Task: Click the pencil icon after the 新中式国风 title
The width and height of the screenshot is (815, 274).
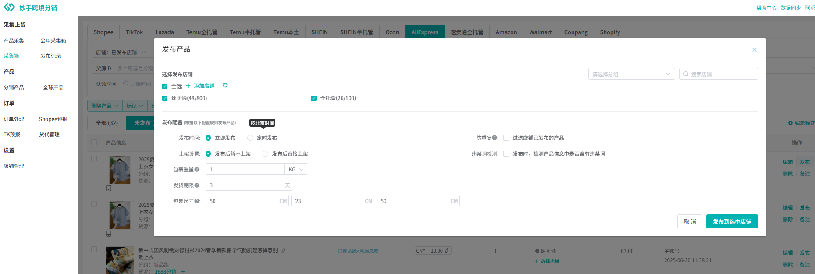Action: 284,251
